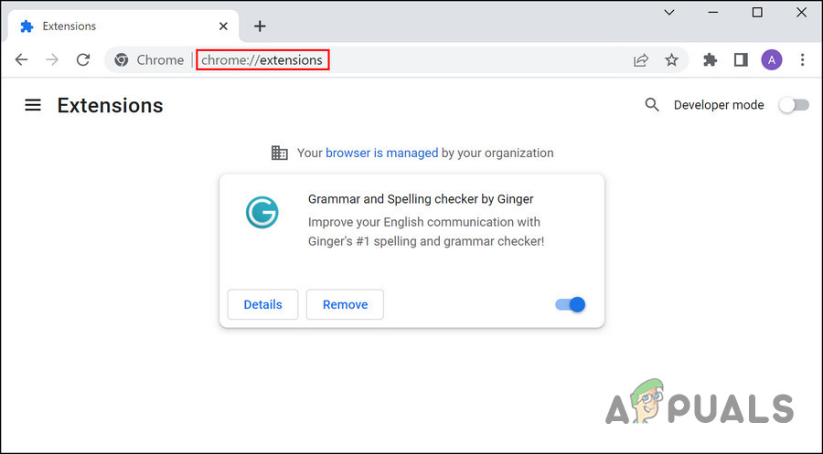Click the forward navigation arrow
This screenshot has width=823, height=454.
(x=52, y=59)
